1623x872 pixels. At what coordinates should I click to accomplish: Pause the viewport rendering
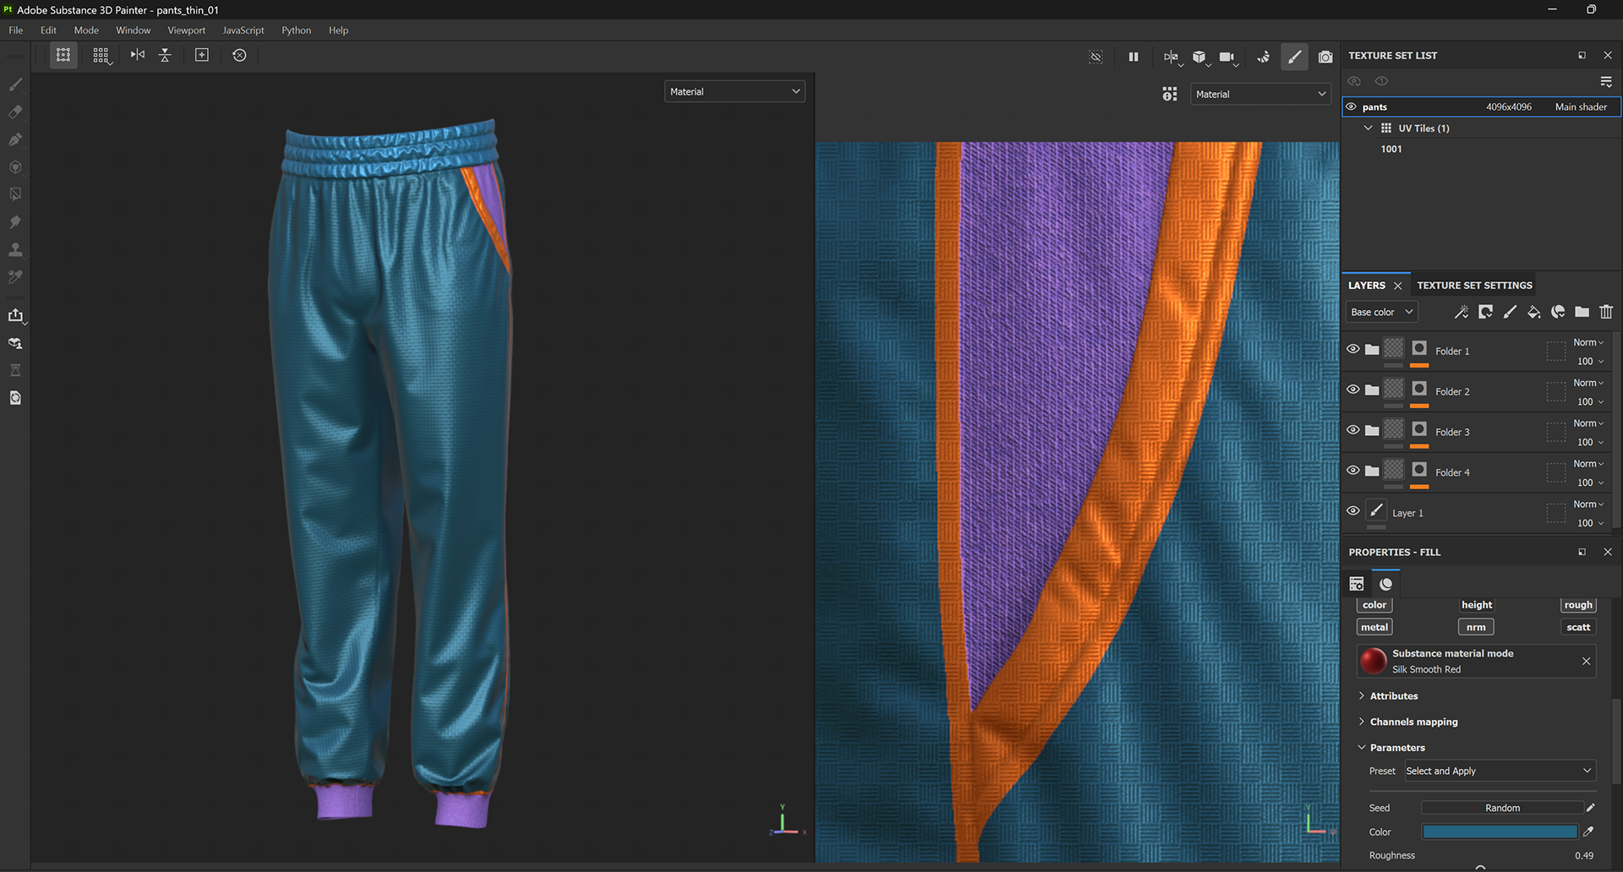click(1134, 57)
